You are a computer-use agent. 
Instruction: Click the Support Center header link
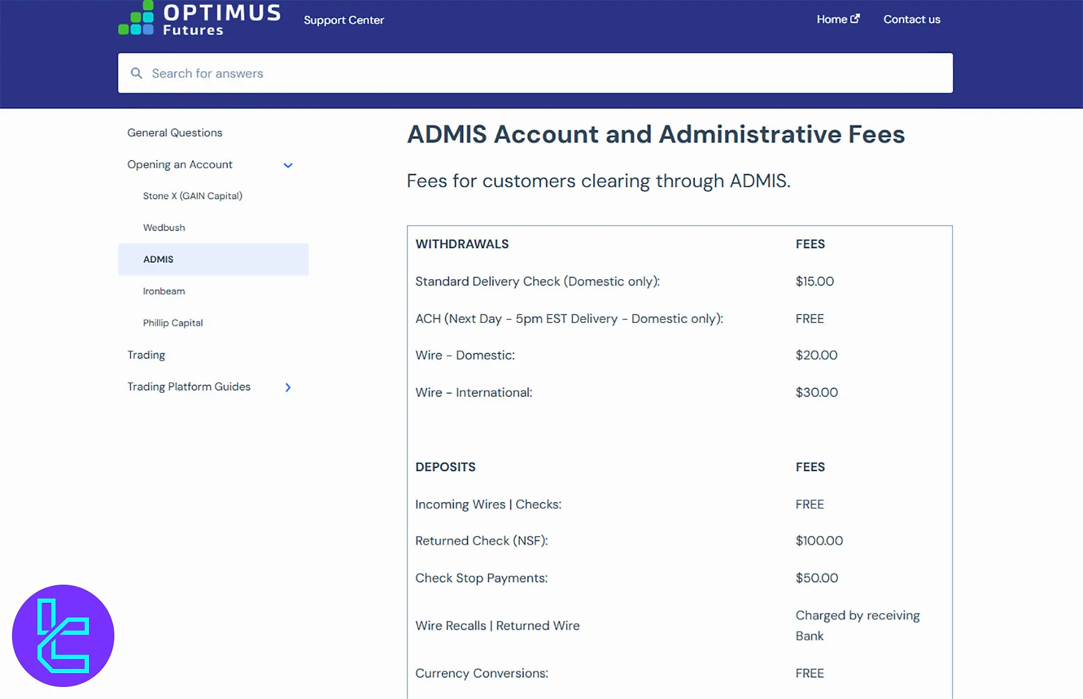pyautogui.click(x=344, y=20)
